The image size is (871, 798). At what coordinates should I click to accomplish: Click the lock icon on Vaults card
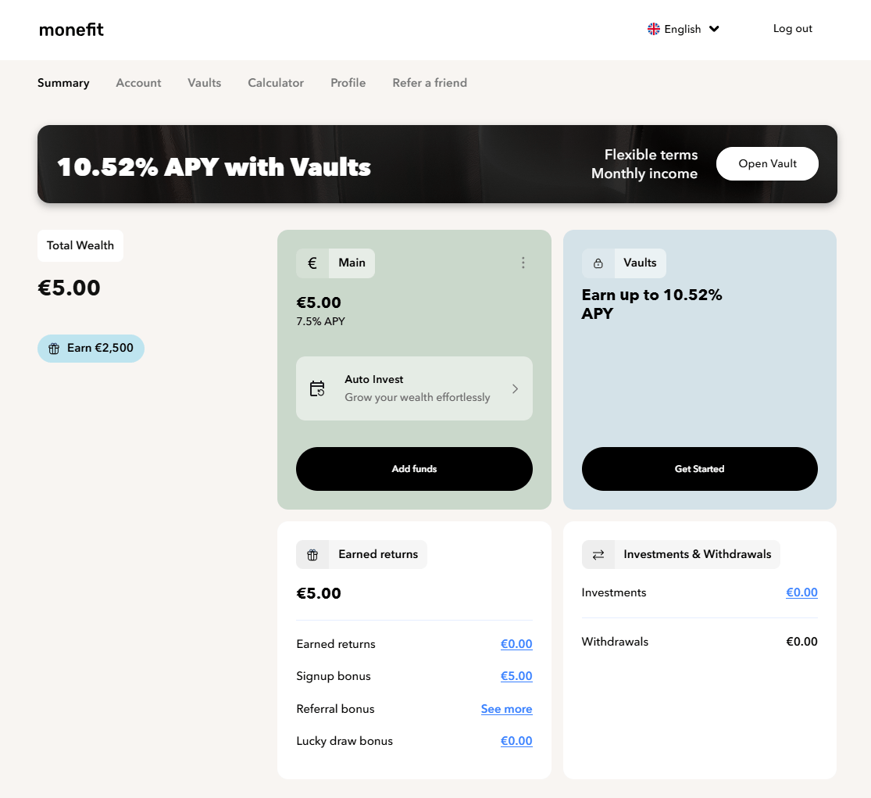(x=598, y=263)
